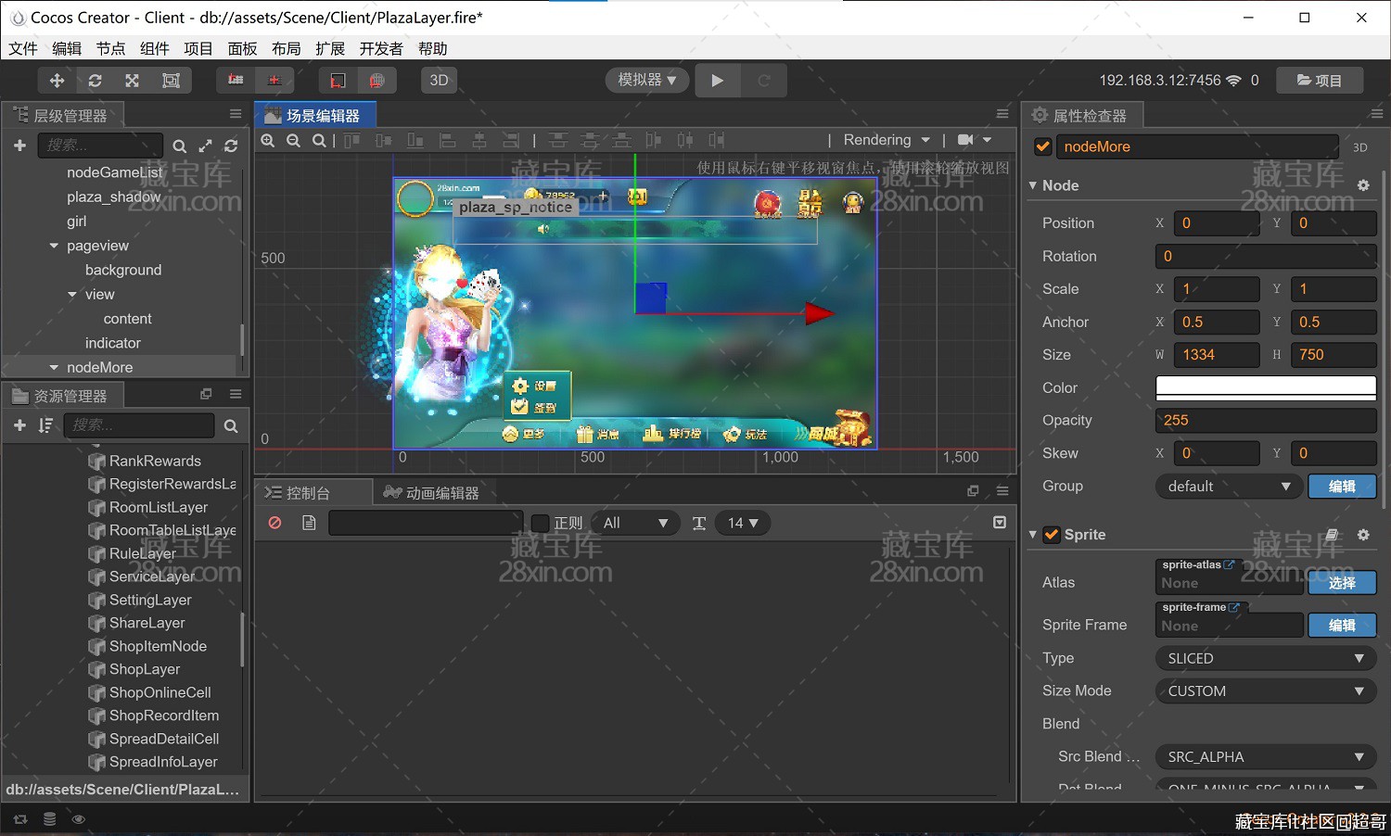Zoom out the scene editor
The height and width of the screenshot is (836, 1391).
click(293, 140)
